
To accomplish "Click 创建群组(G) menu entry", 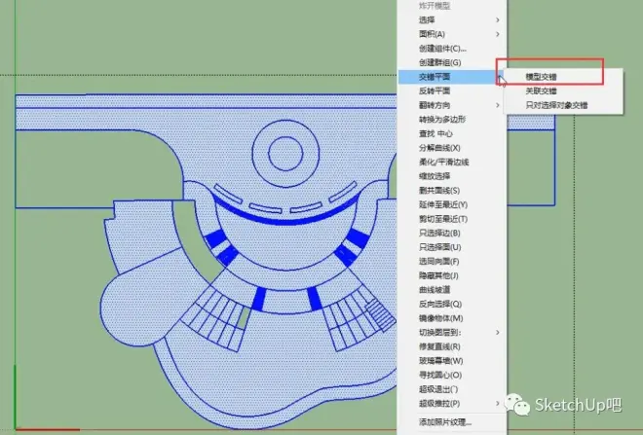I will (452, 62).
